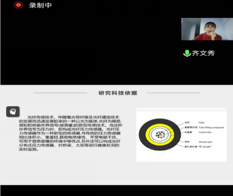Click the line right of the slide title
Image resolution: width=233 pixels, height=196 pixels.
(x=173, y=93)
